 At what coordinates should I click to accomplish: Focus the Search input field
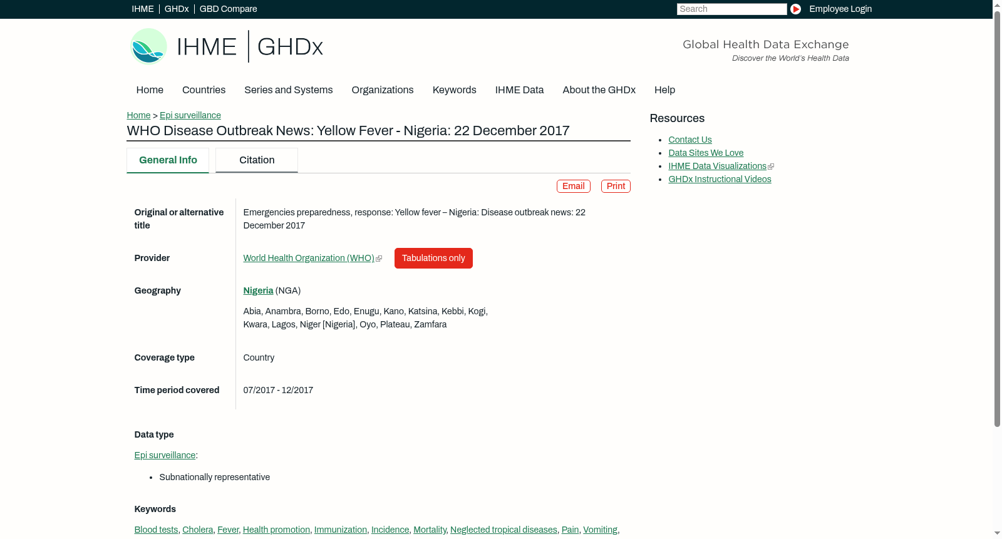point(731,9)
